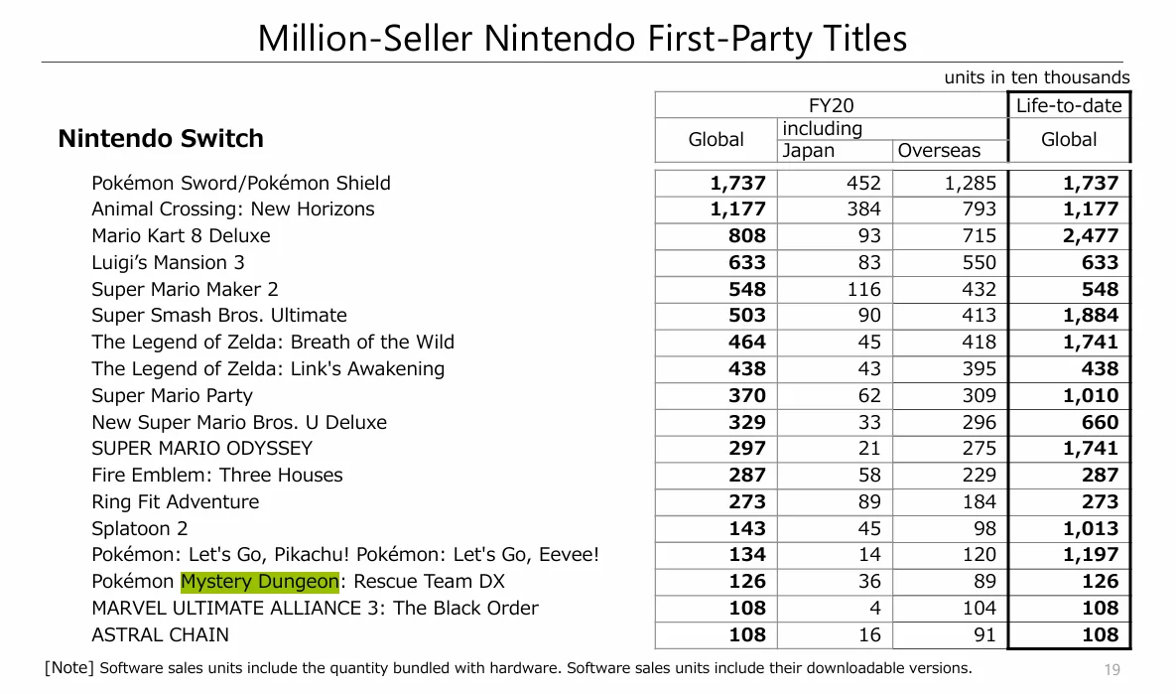
Task: Click the page number 19
Action: click(x=1111, y=670)
